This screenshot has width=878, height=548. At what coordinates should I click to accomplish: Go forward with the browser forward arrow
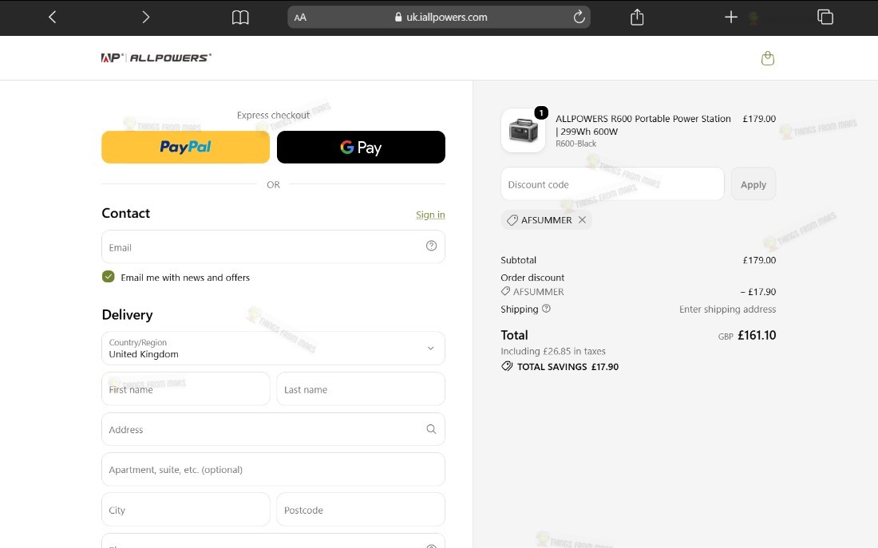tap(145, 18)
